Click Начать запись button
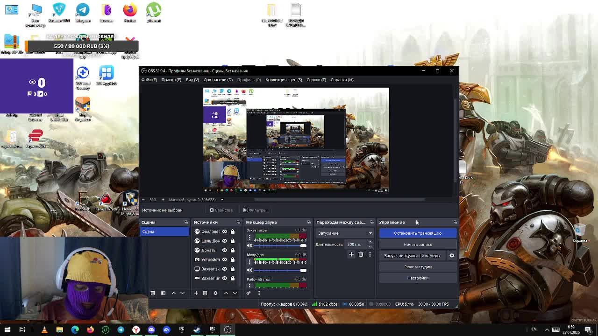This screenshot has height=336, width=598. [418, 245]
